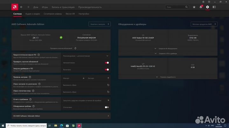Toggle Загрузка драйверов и ПО switch
The height and width of the screenshot is (128, 229).
(x=107, y=70)
